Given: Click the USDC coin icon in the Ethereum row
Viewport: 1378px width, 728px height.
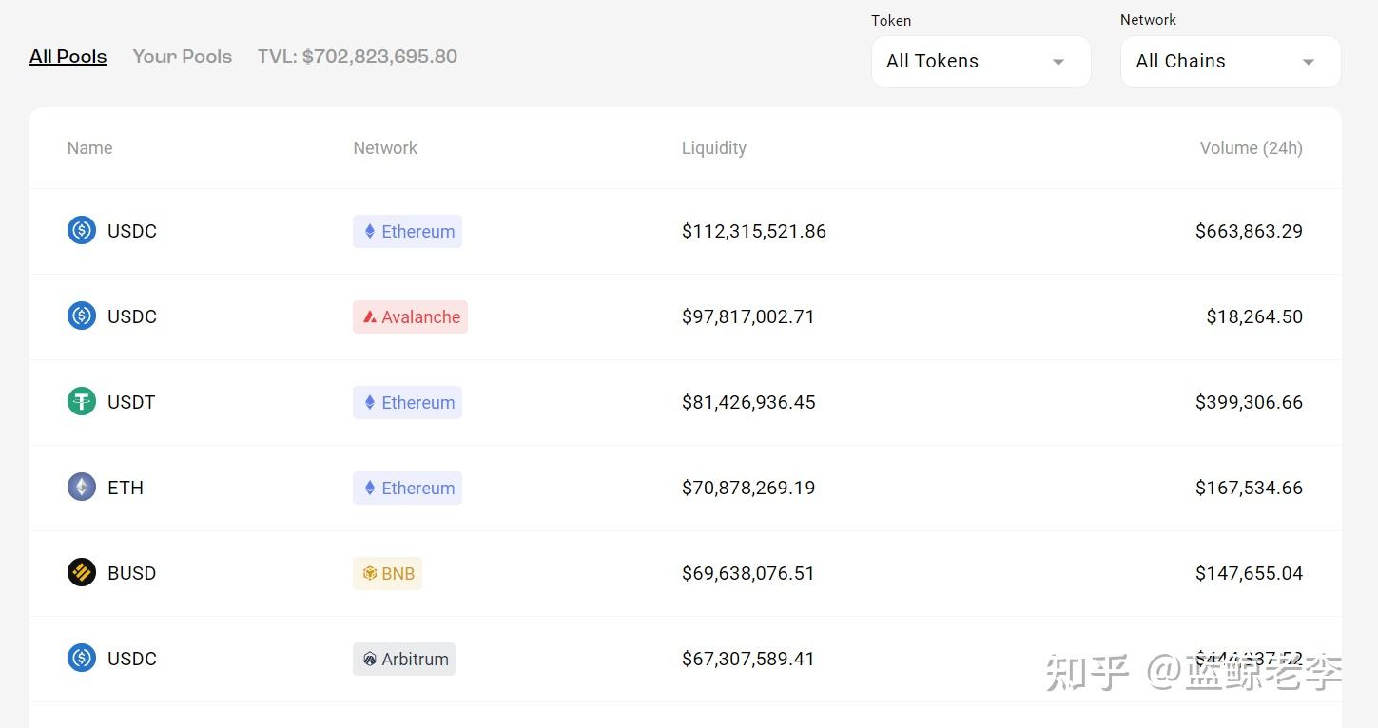Looking at the screenshot, I should pyautogui.click(x=82, y=230).
